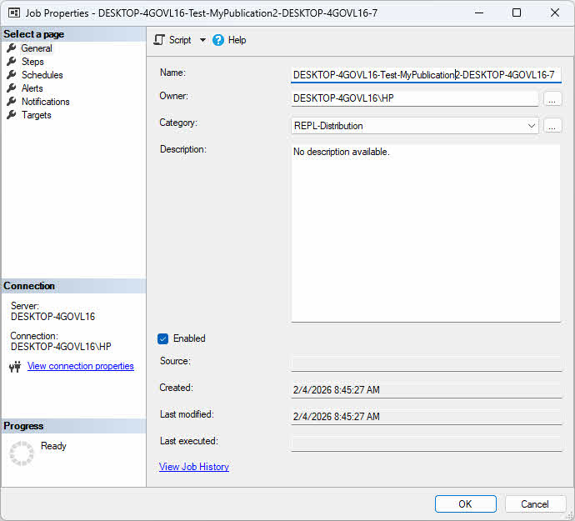
Task: Click the server name DESKTOP-4GOVL16 text
Action: [x=52, y=316]
